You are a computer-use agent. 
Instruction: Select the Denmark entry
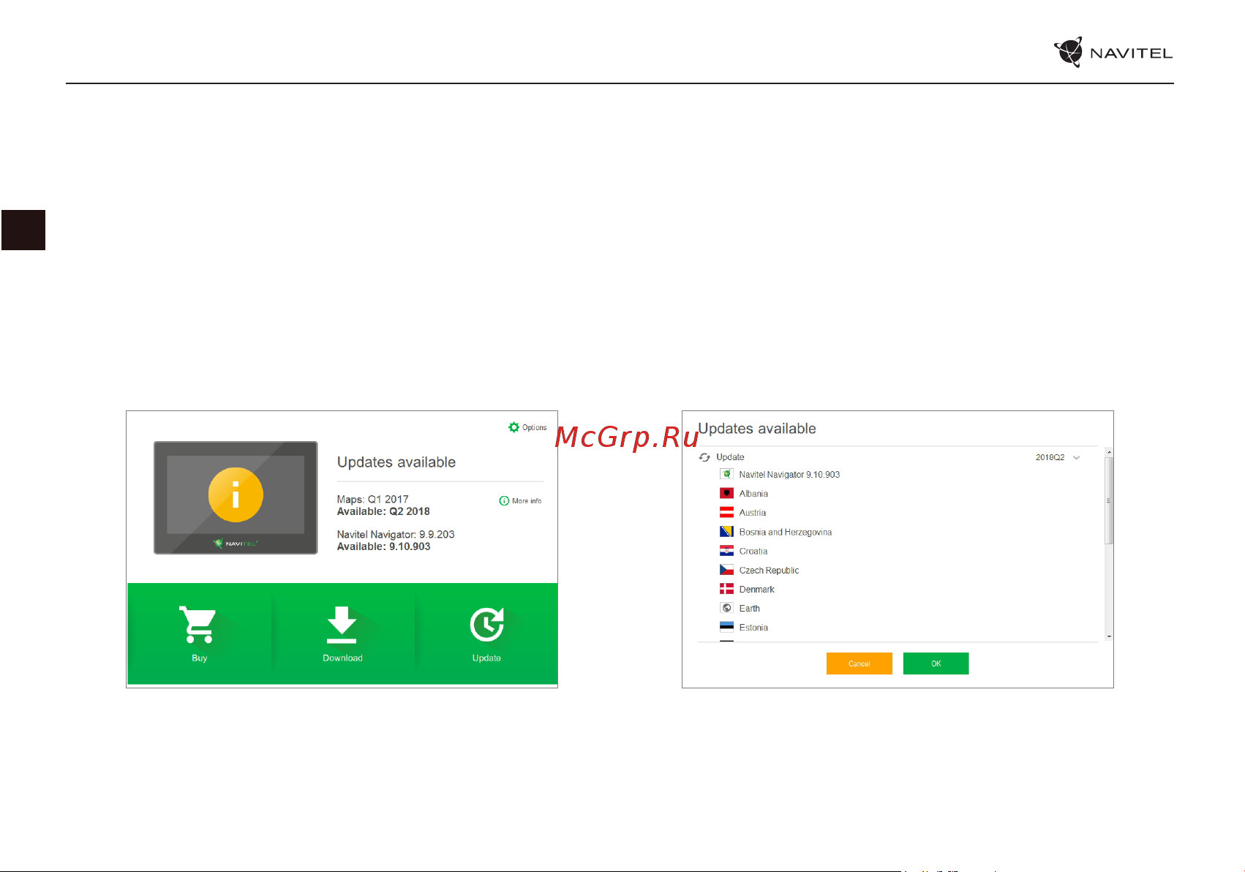coord(756,590)
